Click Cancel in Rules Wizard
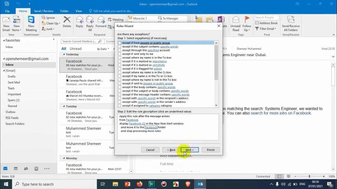The image size is (337, 189). 150,150
